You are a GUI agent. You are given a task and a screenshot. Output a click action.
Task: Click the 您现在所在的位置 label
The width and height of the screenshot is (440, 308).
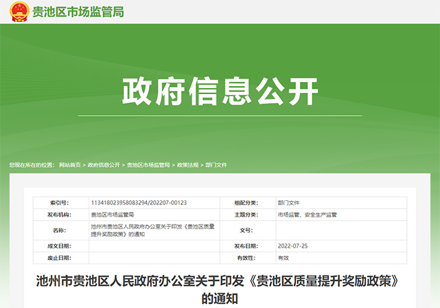32,165
